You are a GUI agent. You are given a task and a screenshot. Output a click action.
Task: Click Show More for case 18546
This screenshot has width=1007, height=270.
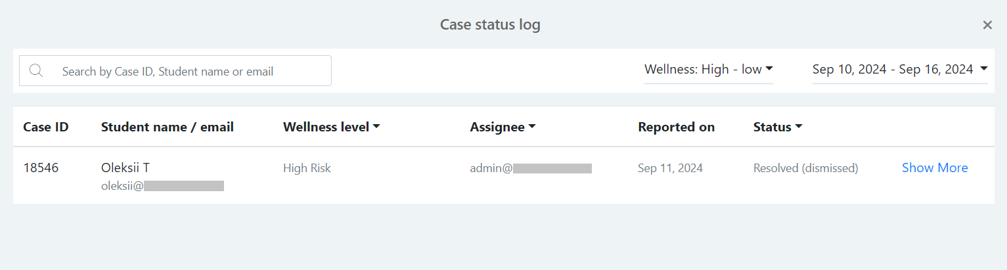935,168
